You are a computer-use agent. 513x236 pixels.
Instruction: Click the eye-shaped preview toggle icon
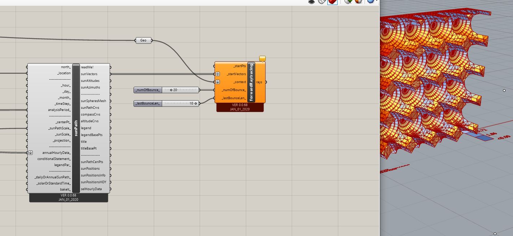pos(312,2)
